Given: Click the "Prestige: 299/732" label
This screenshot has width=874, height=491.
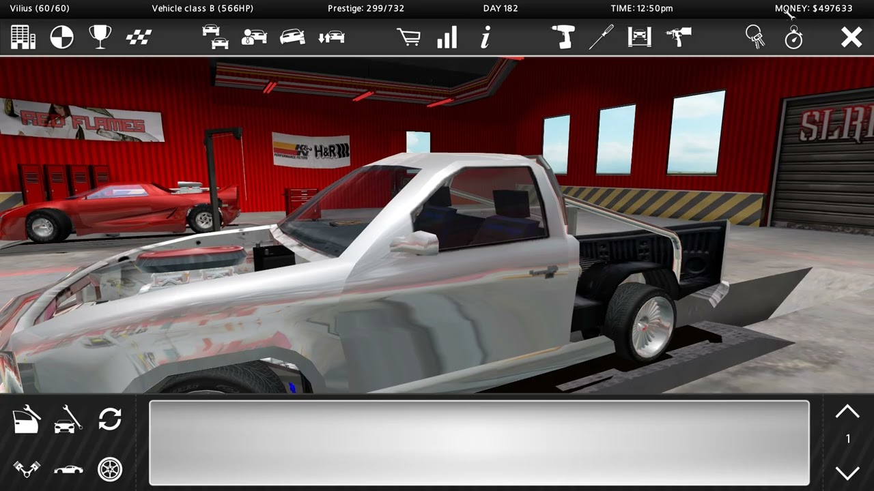Looking at the screenshot, I should coord(366,8).
